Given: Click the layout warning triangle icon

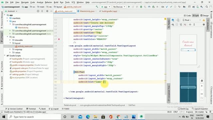Looking at the screenshot, I should pos(204,20).
